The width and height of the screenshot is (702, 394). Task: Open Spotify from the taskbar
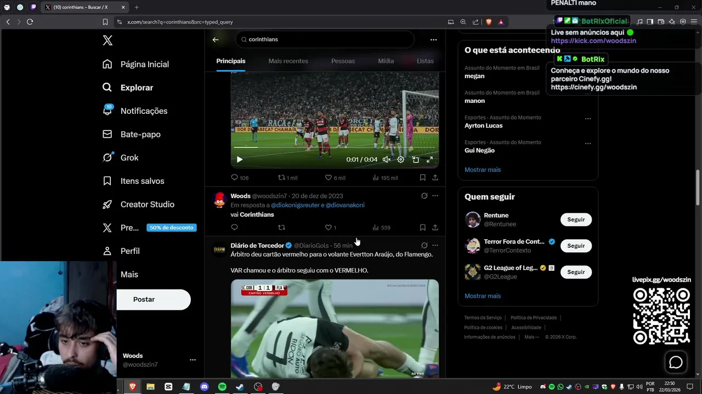[x=222, y=386]
